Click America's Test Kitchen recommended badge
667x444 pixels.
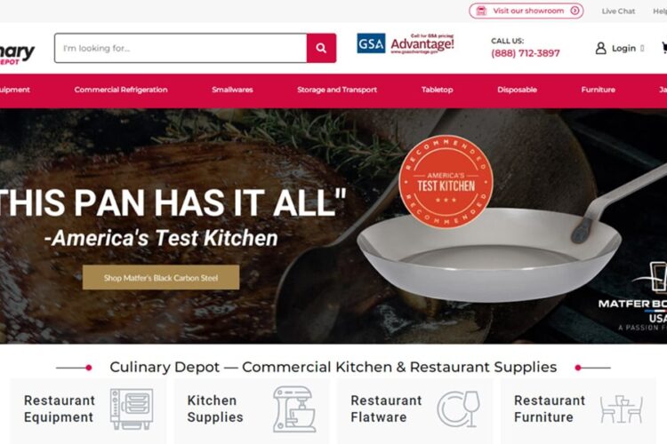[x=446, y=182]
